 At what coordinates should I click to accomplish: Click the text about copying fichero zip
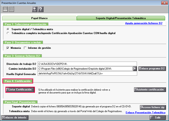pyautogui.click(x=81, y=107)
